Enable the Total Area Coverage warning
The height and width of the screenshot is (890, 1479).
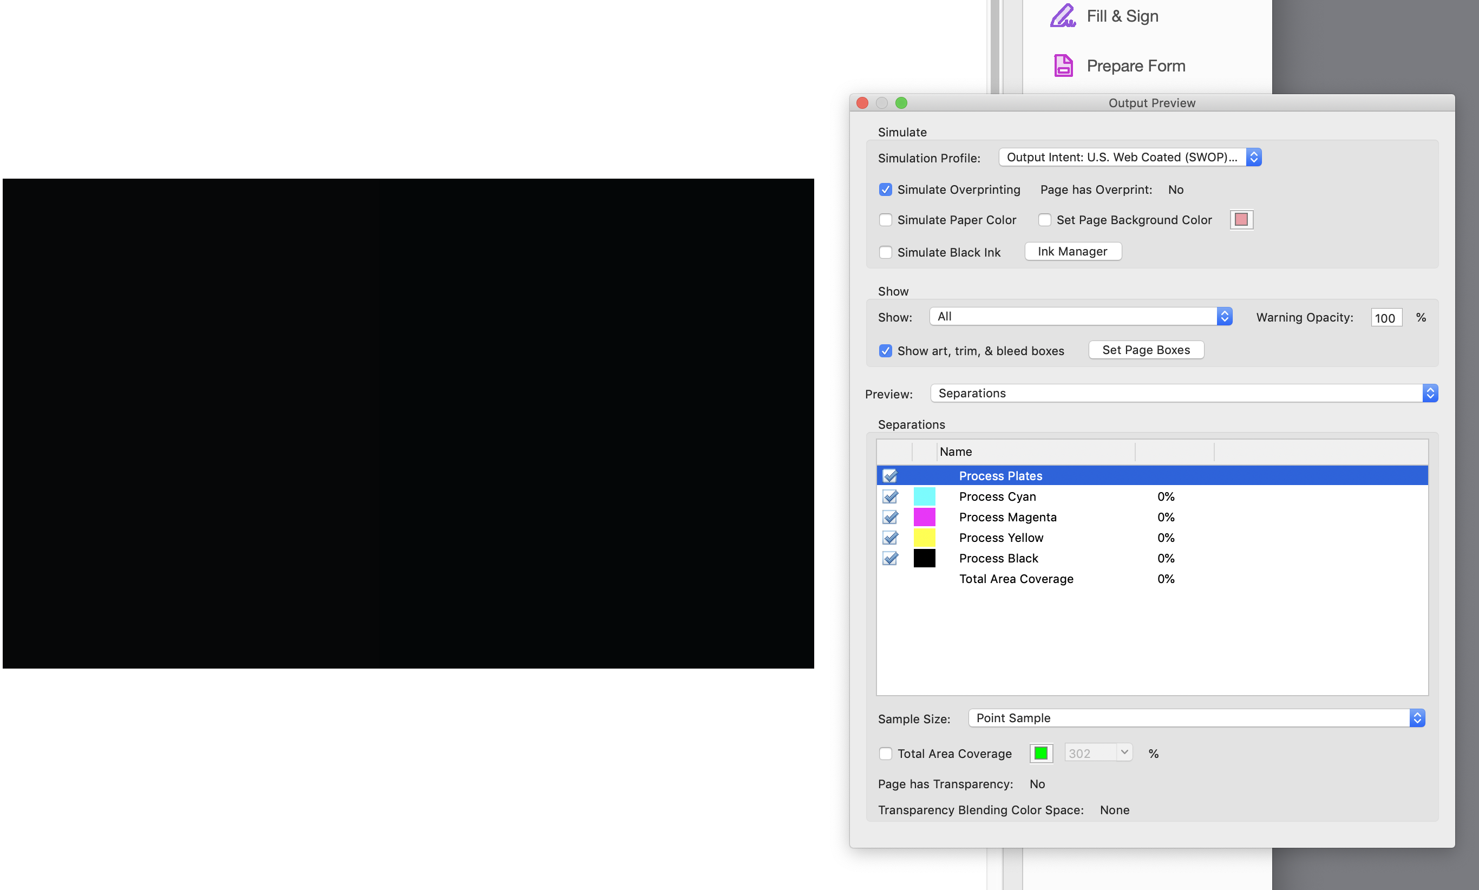click(886, 753)
